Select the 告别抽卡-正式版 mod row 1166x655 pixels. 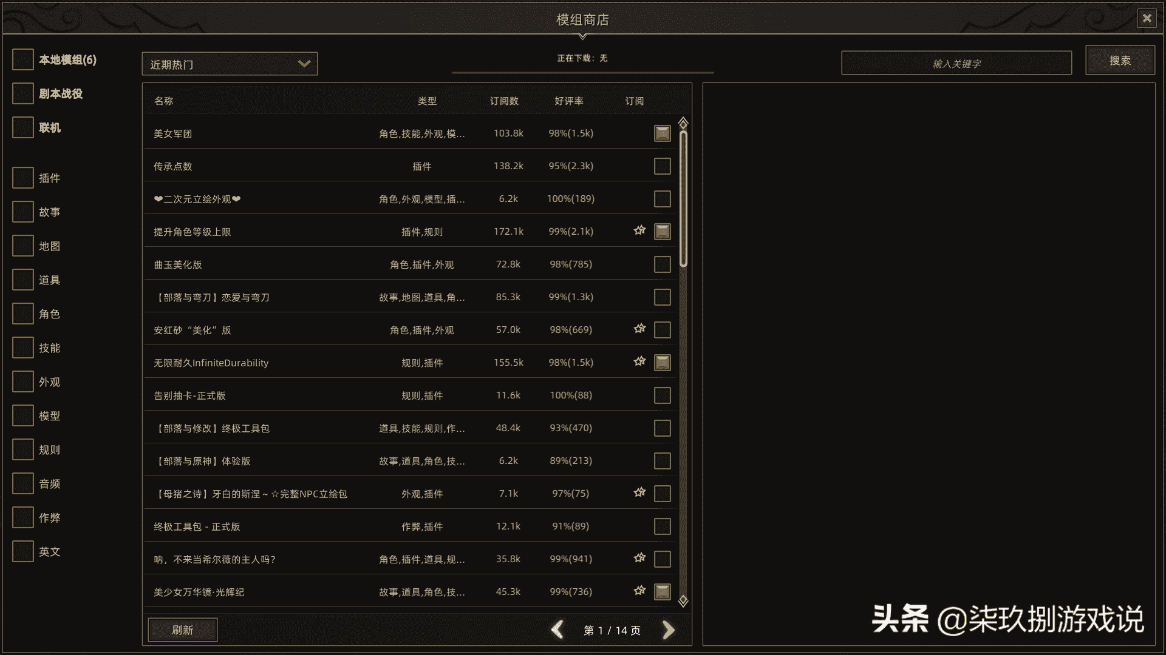(x=411, y=395)
